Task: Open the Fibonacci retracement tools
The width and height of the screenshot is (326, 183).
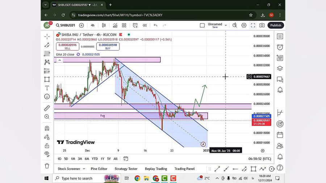Action: click(47, 54)
